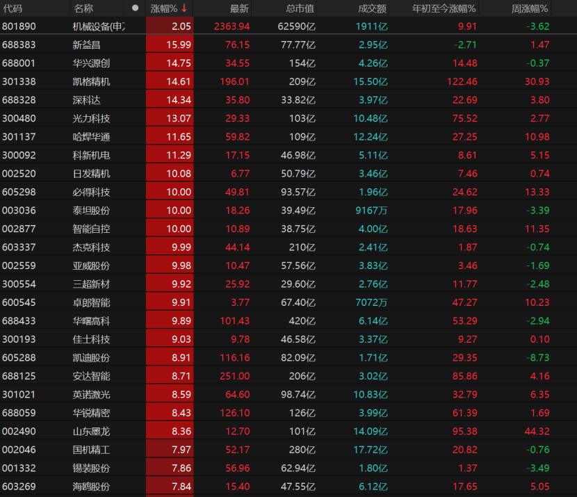
Task: Open stock 日发精机
Action: click(x=91, y=174)
